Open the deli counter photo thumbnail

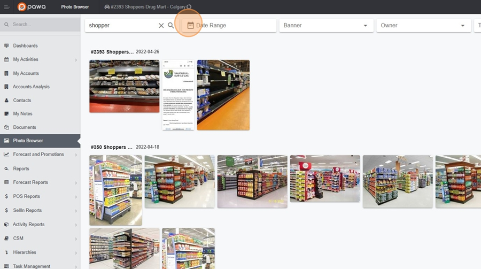tap(124, 86)
